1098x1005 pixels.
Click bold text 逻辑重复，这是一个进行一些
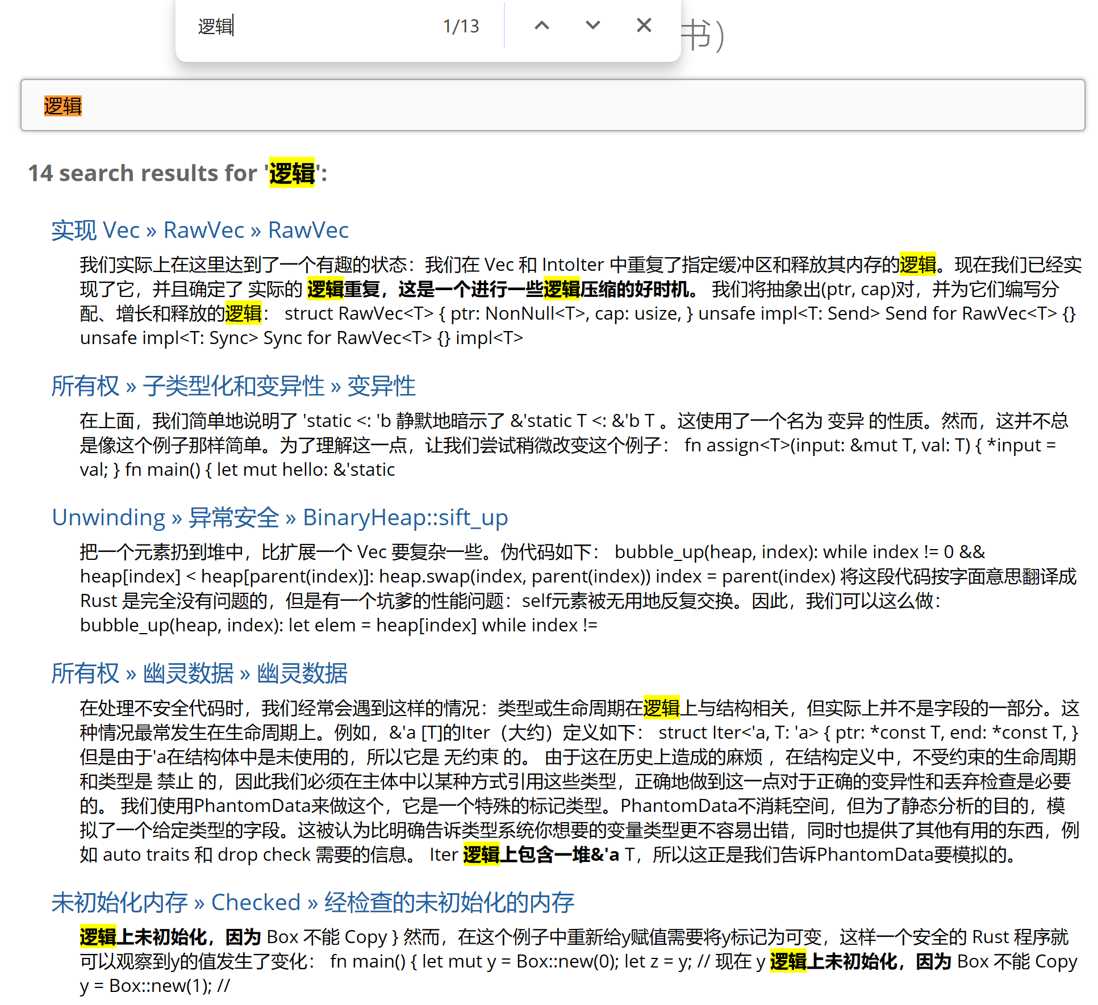pos(425,290)
